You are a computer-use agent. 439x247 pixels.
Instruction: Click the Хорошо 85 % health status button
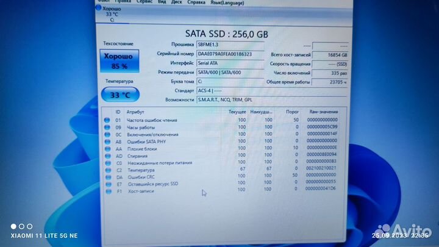[120, 61]
